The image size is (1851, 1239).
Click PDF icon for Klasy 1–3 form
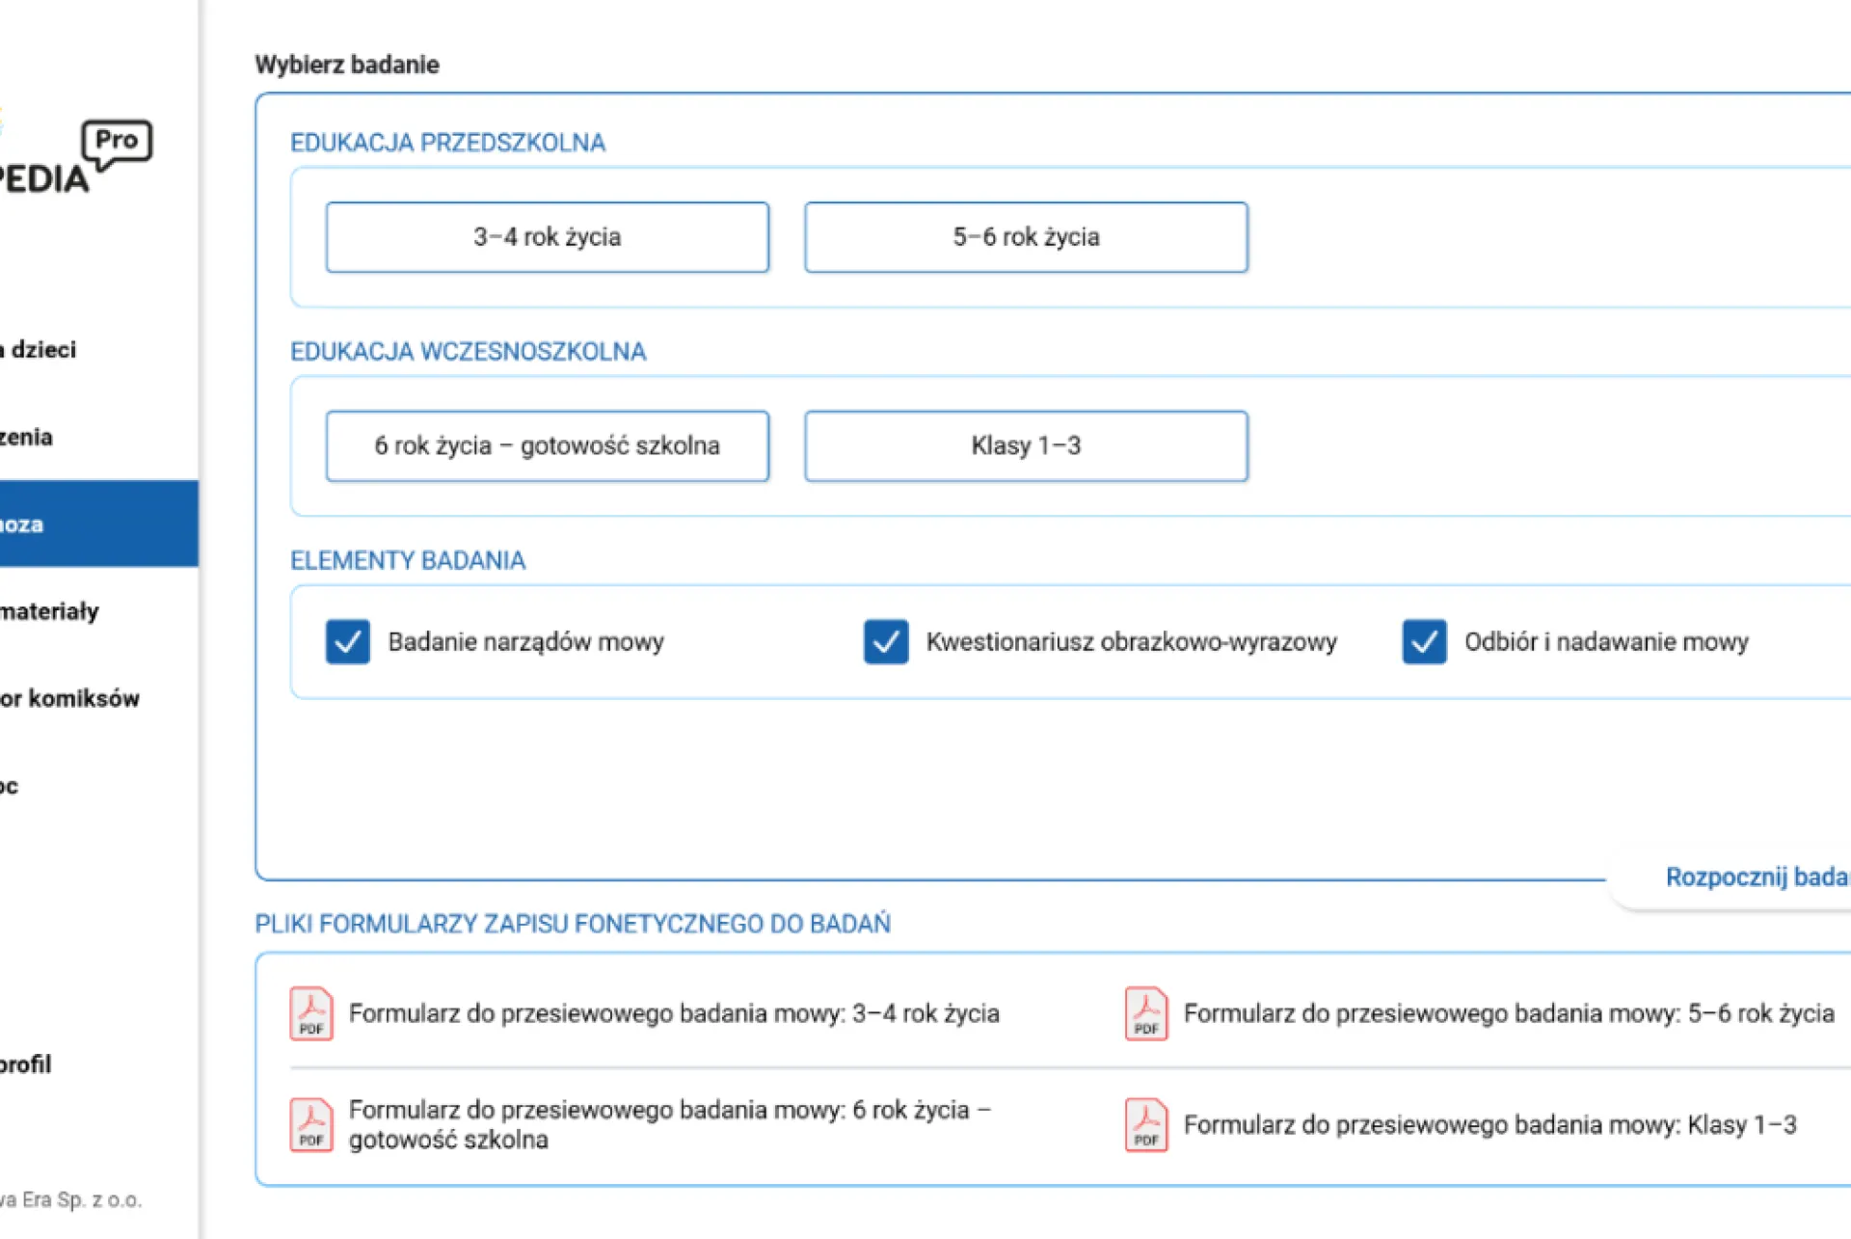pyautogui.click(x=1145, y=1124)
